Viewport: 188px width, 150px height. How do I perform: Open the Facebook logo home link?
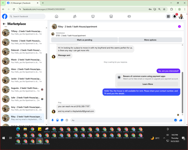[5, 16]
